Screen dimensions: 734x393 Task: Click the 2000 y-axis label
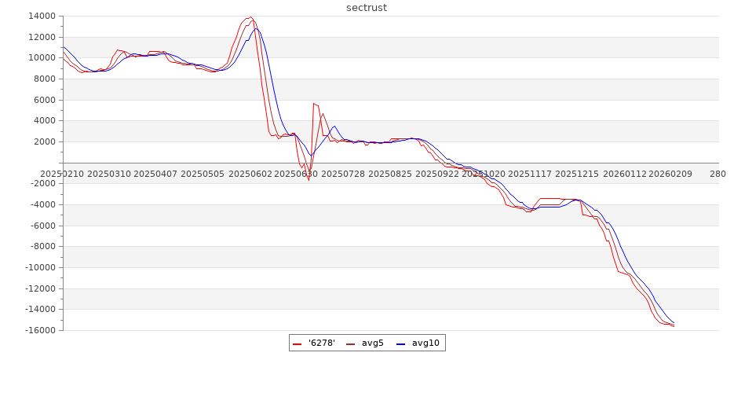point(43,142)
